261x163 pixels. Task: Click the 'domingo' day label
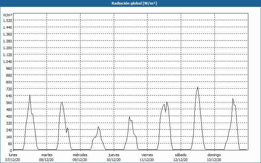click(x=214, y=155)
